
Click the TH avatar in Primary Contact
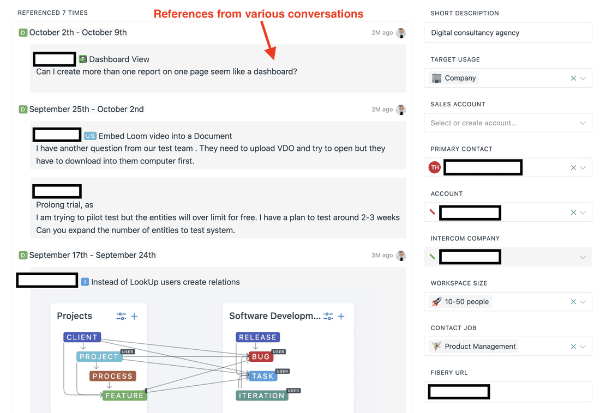tap(434, 167)
